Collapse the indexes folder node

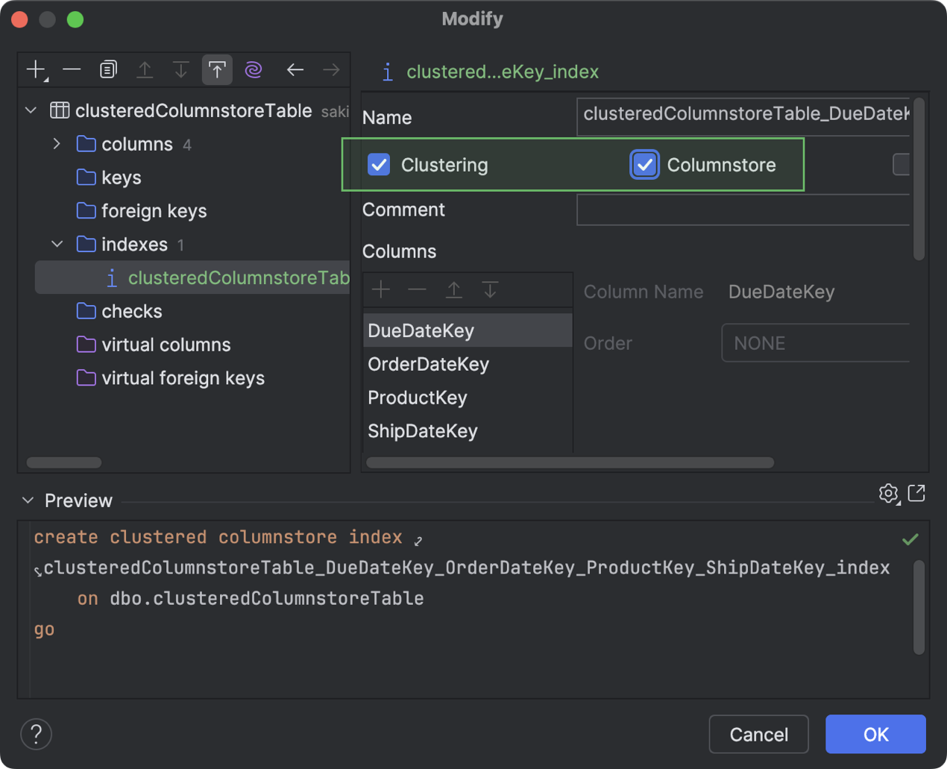click(57, 244)
